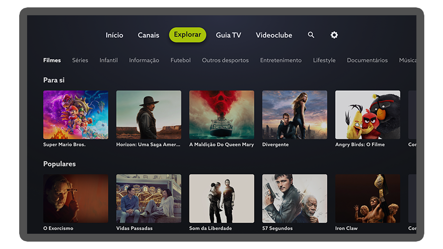Open A Maldição Do Queen Mary poster
The height and width of the screenshot is (249, 443).
point(222,115)
